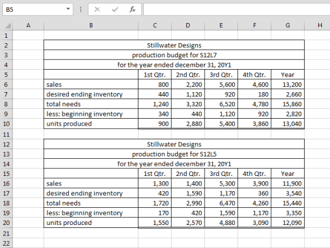The image size is (330, 248).
Task: Select cell with value 5,600
Action: [221, 84]
